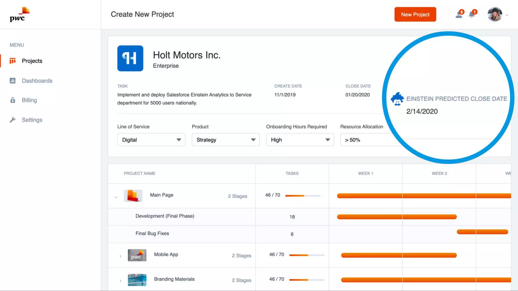Go to Dashboards in the menu
The image size is (518, 291).
coord(37,81)
